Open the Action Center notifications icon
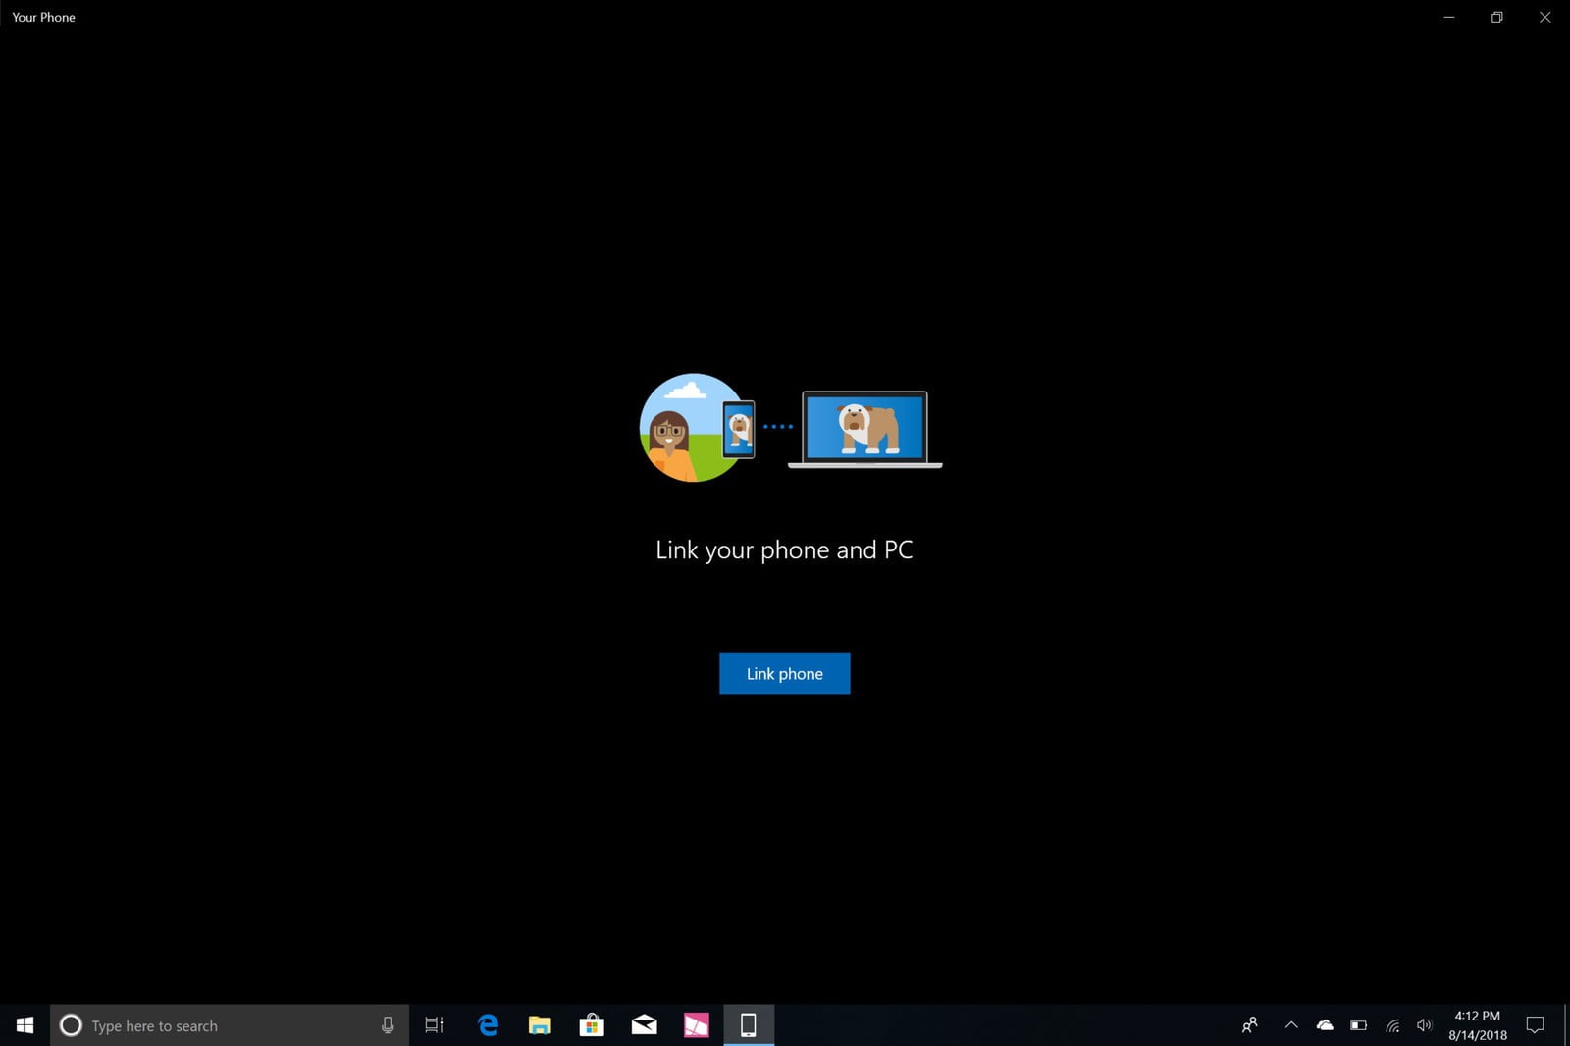 [1535, 1025]
